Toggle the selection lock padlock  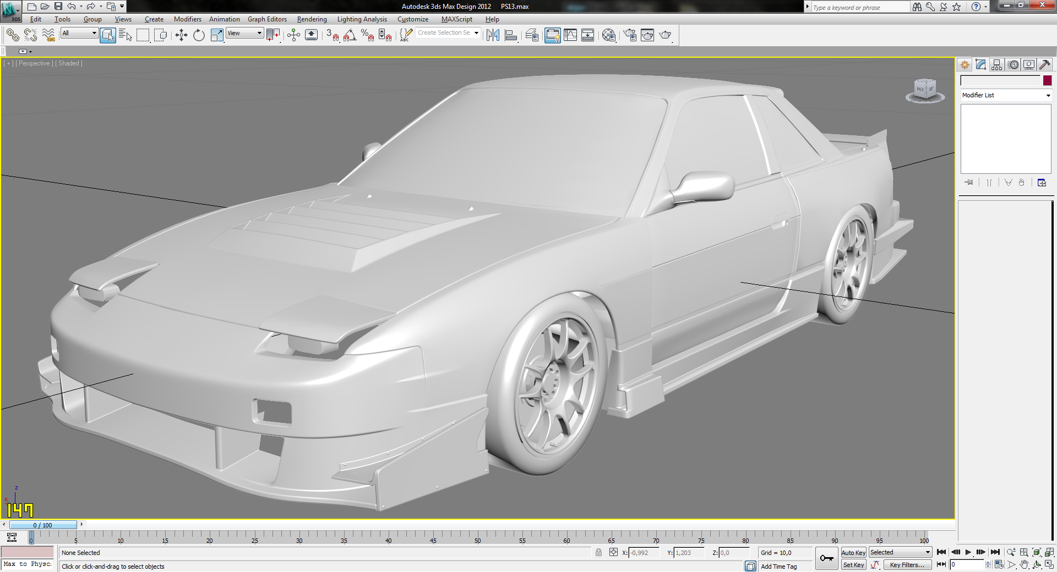[x=598, y=552]
